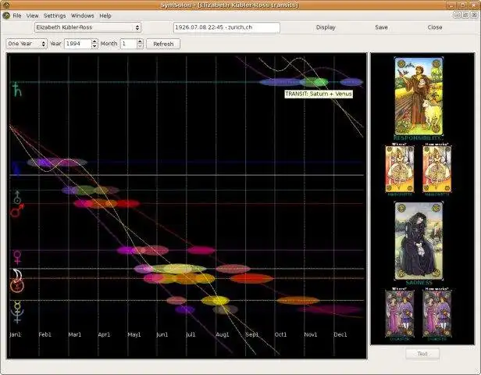Select the yellow Mercury symbol
The width and height of the screenshot is (481, 375).
[16, 305]
